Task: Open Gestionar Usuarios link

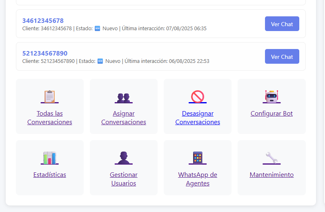Action: point(124,179)
